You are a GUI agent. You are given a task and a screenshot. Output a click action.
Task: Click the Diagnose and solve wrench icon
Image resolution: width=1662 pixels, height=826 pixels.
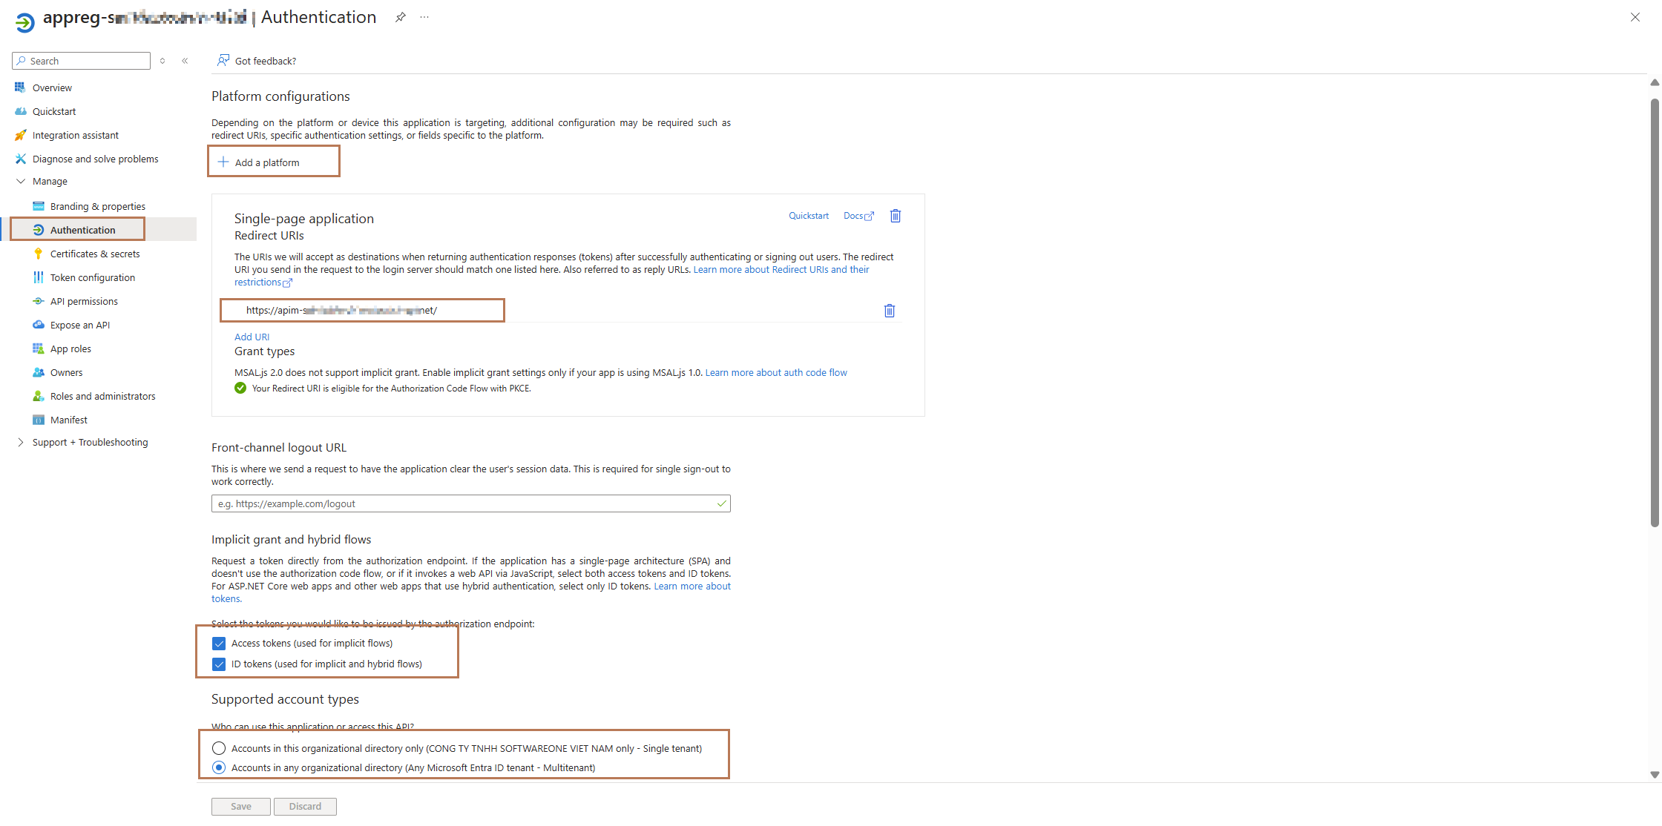pos(20,159)
